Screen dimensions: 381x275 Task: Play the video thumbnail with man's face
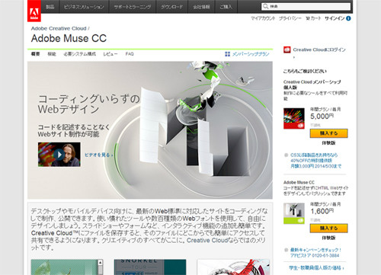[59, 155]
